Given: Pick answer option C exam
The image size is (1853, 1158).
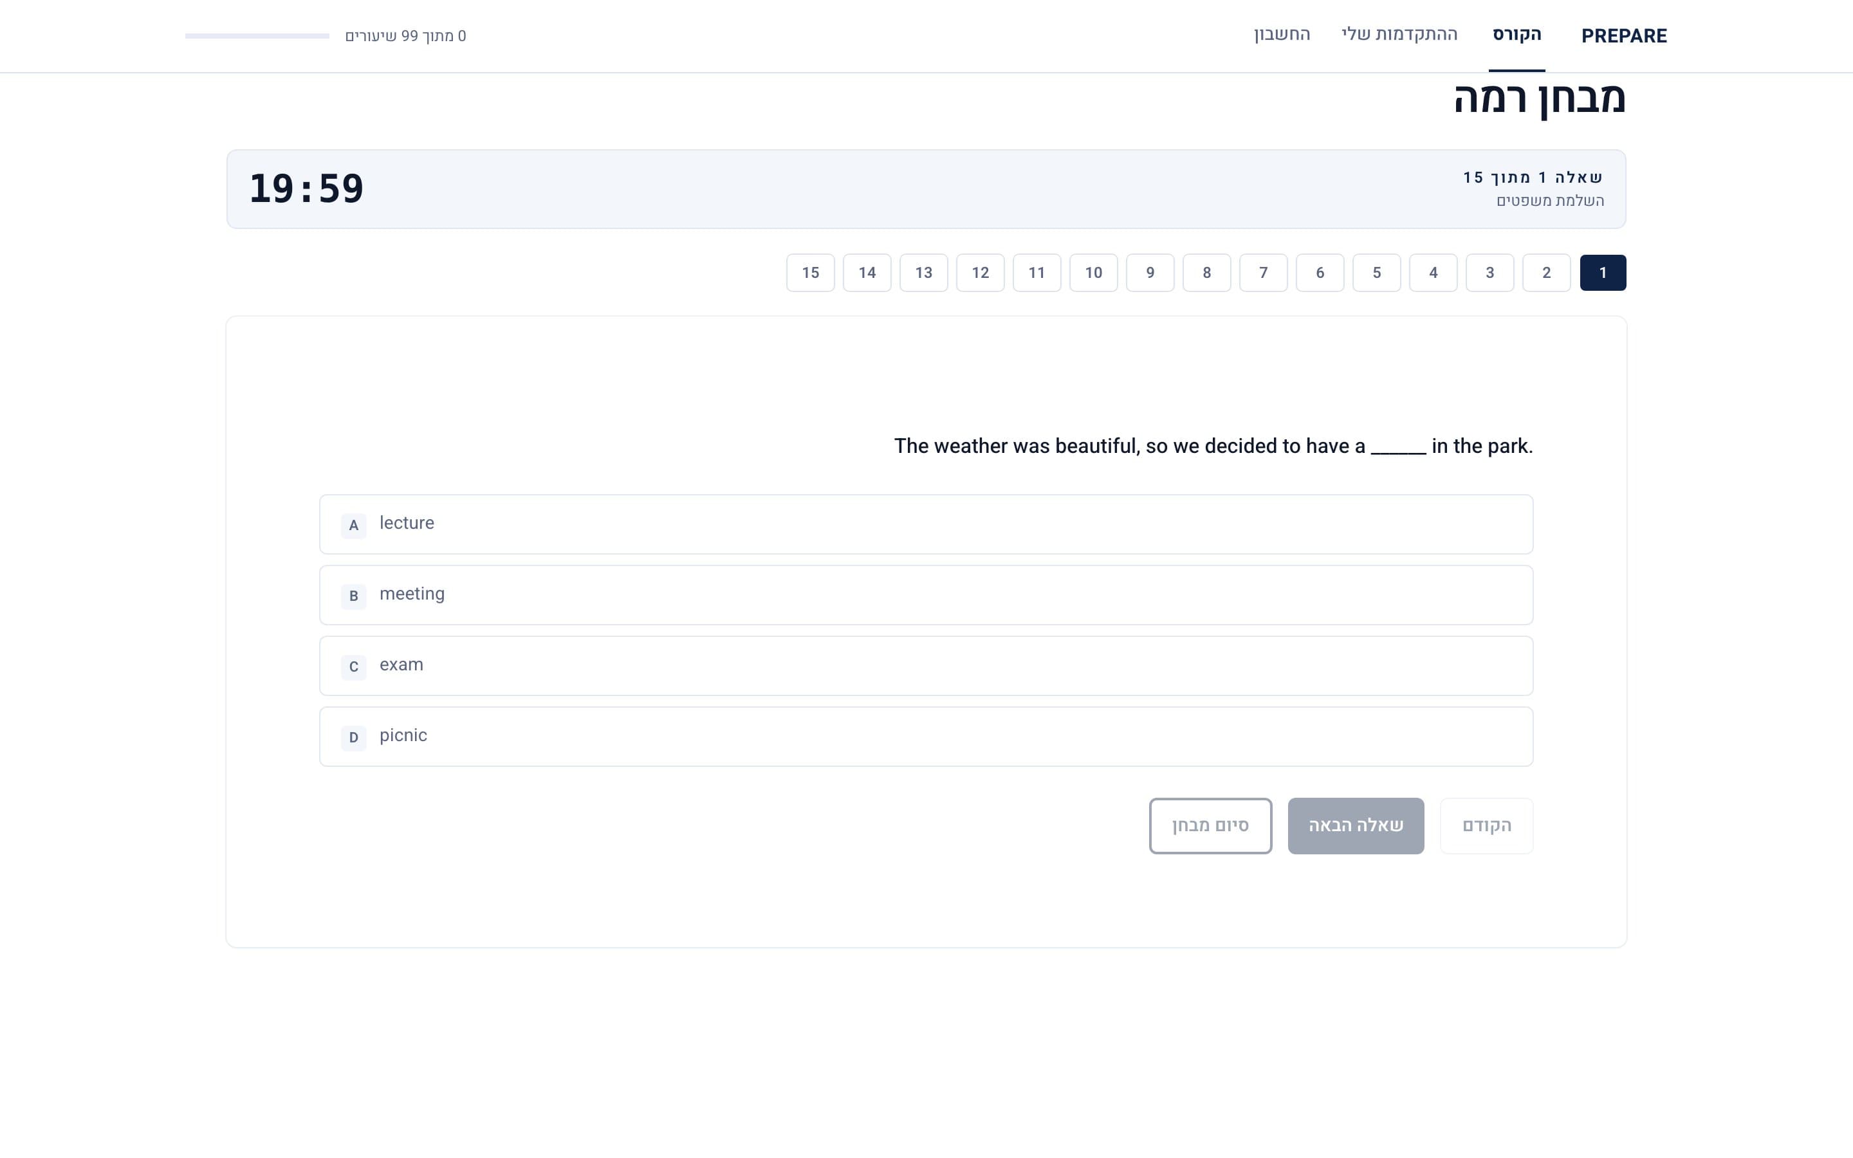Looking at the screenshot, I should [926, 666].
